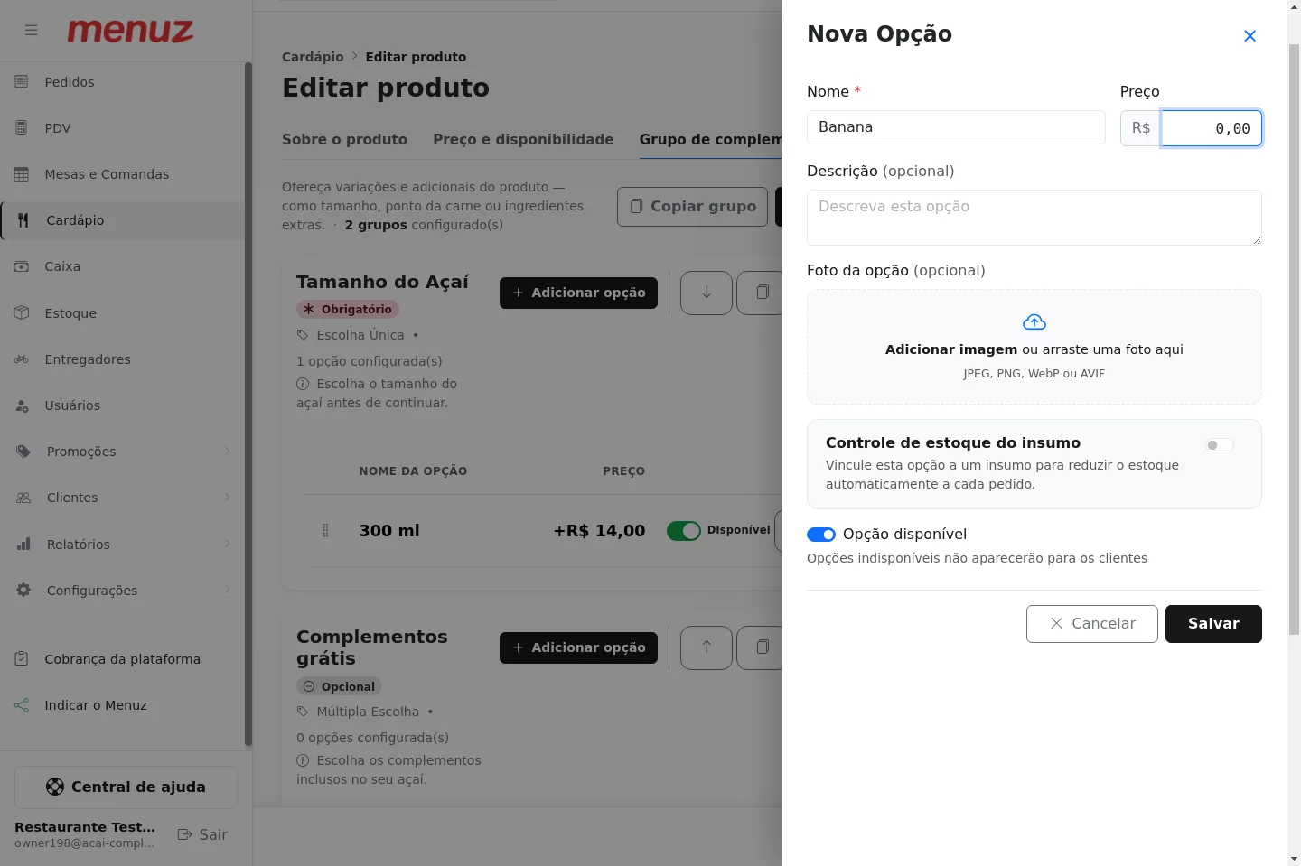Switch to Preço e disponibilidade tab

tap(523, 140)
